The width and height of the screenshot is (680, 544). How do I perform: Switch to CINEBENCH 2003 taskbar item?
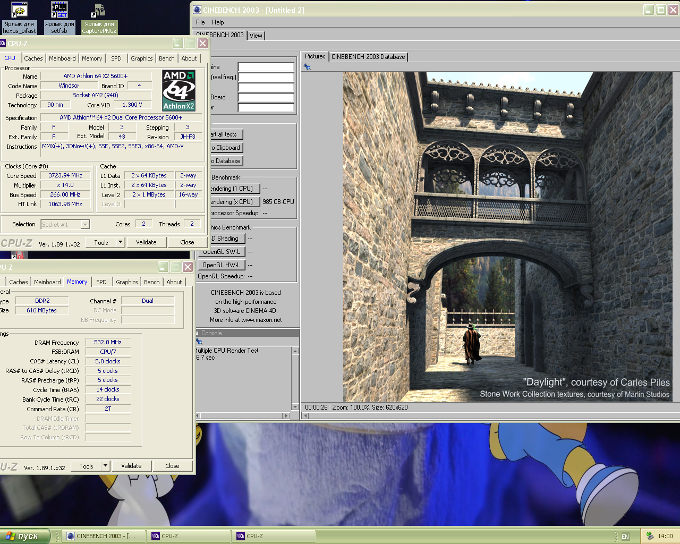[104, 536]
